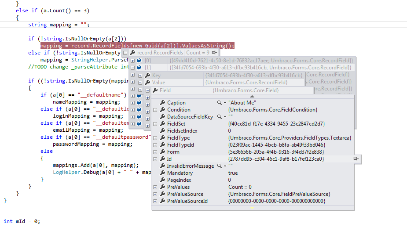Open text visualizer magnifier for InvalidErrorMessage
Image resolution: width=407 pixels, height=227 pixels.
pyautogui.click(x=219, y=166)
